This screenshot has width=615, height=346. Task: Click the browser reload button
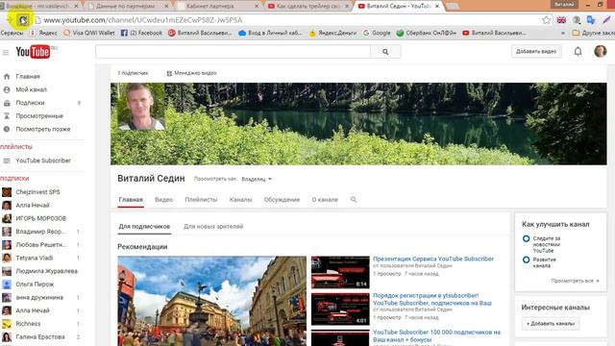click(x=23, y=20)
